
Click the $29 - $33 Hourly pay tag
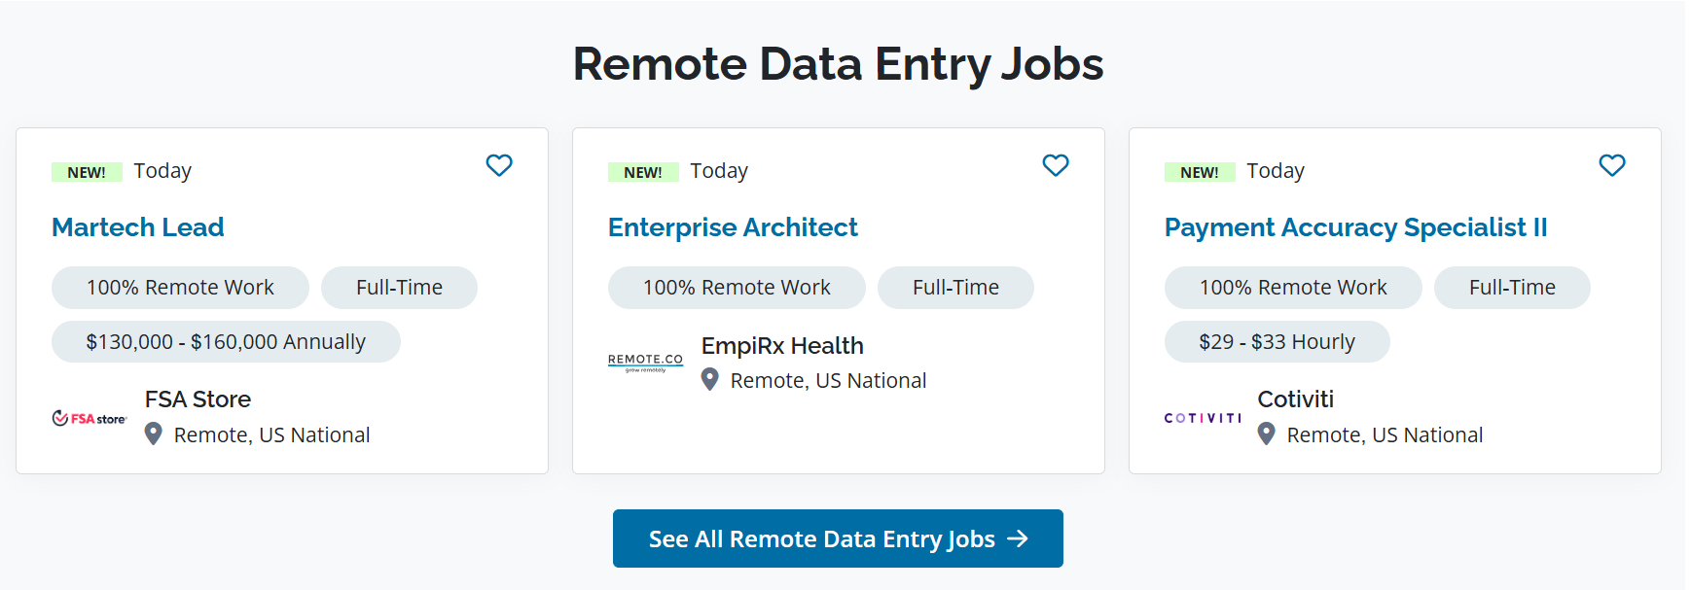pos(1277,342)
